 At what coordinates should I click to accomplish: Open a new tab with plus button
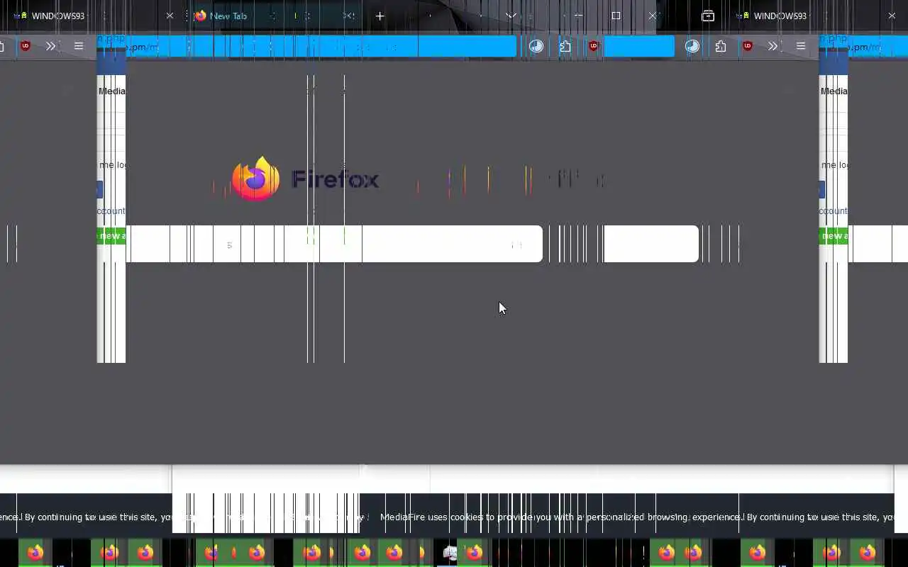(x=380, y=16)
